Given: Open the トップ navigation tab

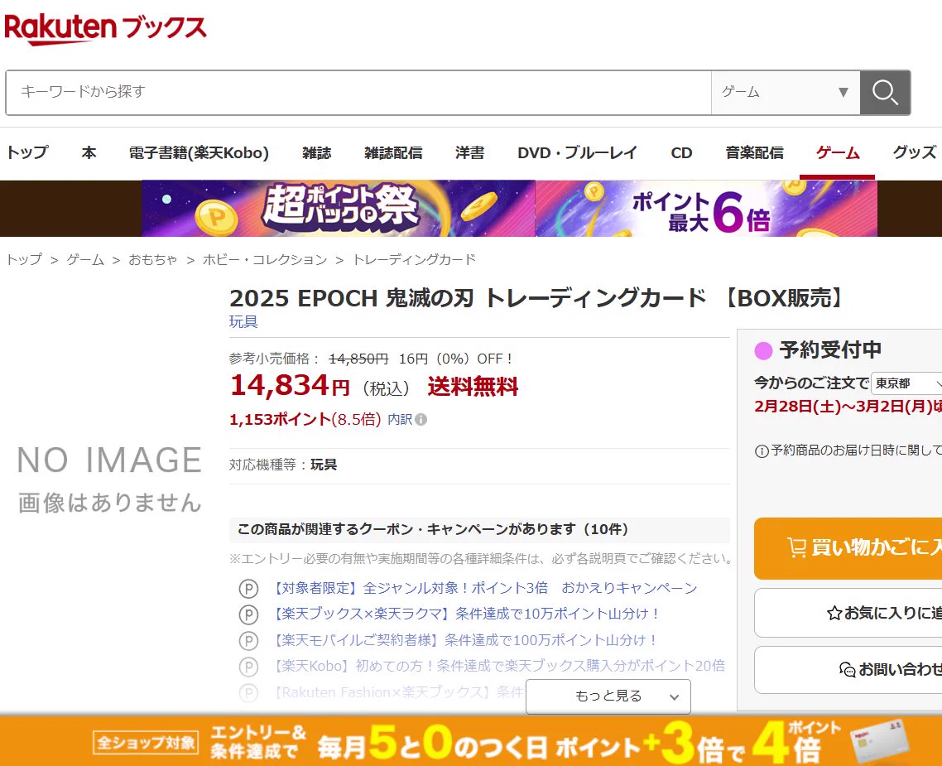Looking at the screenshot, I should 27,152.
